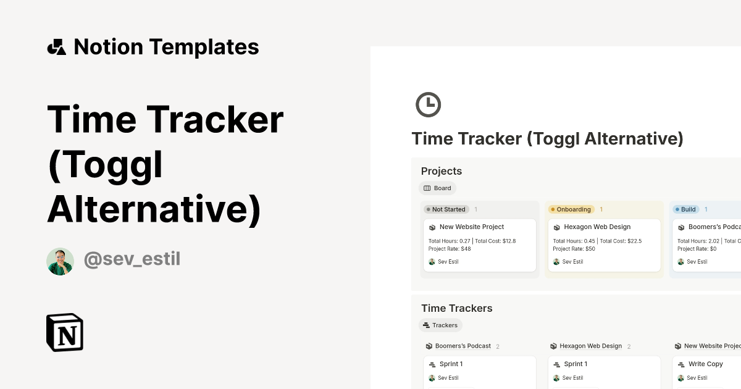Viewport: 741px width, 389px height.
Task: Click the tracker icon on Sprint 1 card
Action: (431, 364)
